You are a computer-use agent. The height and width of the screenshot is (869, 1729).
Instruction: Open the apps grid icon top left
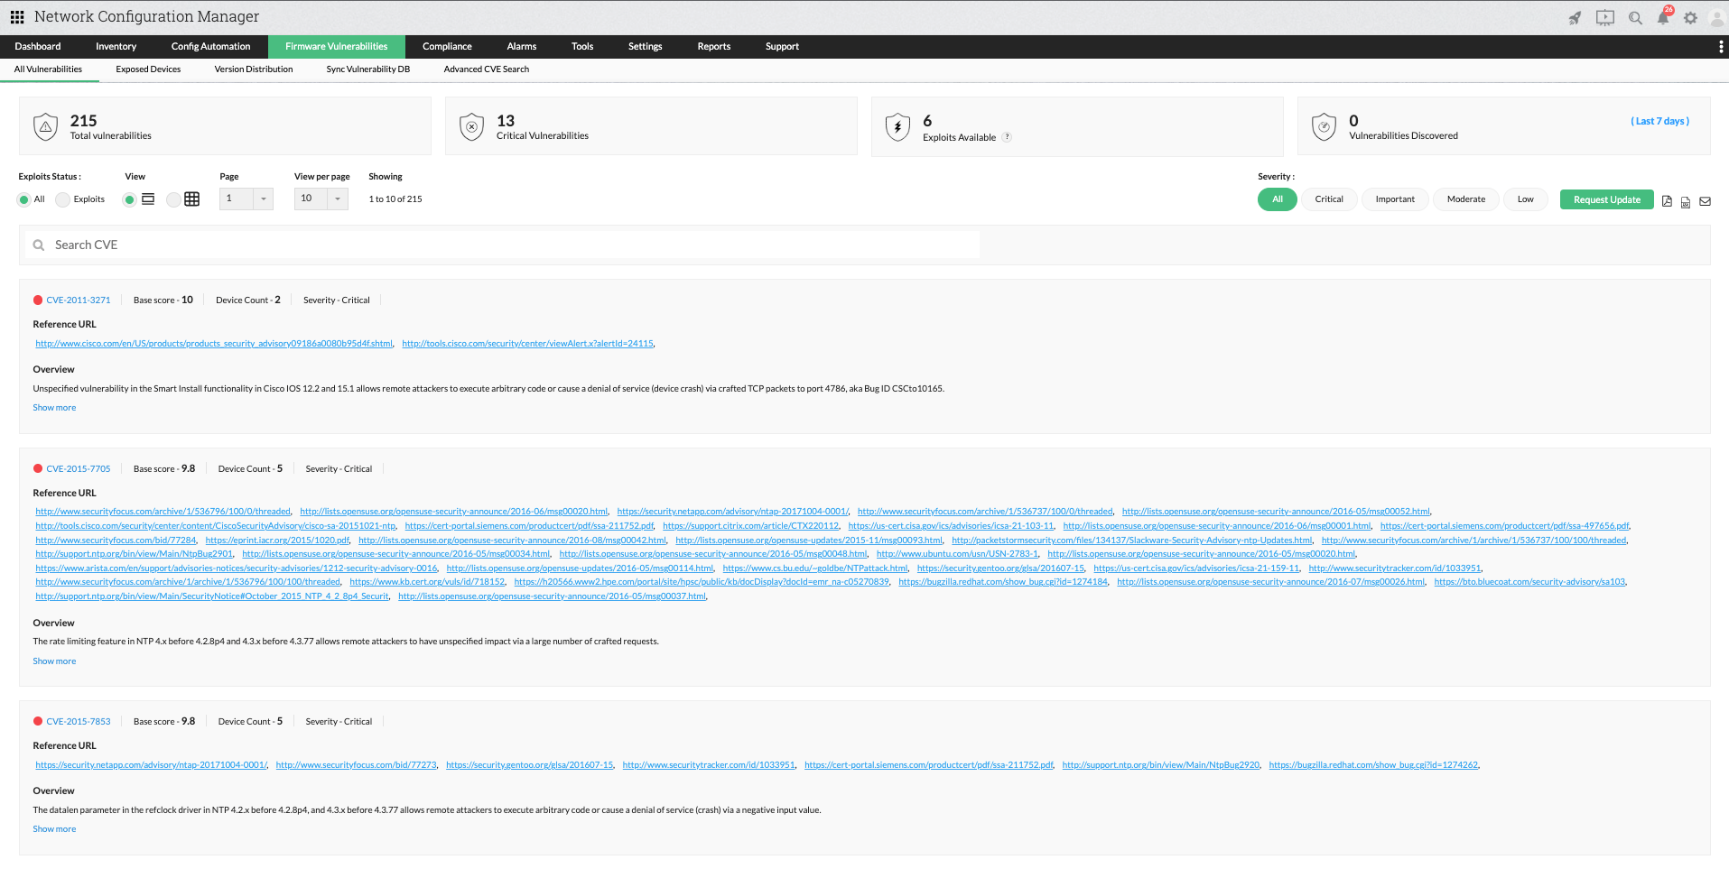[x=16, y=16]
